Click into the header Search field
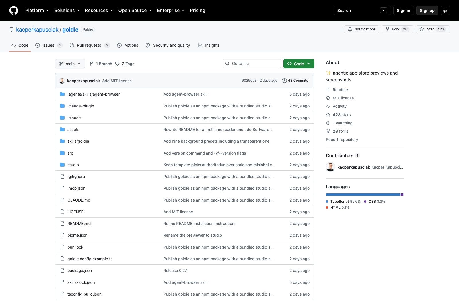Image resolution: width=459 pixels, height=301 pixels. tap(362, 10)
